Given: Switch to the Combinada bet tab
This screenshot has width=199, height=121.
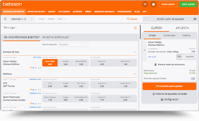Looking at the screenshot, I should pyautogui.click(x=169, y=35).
